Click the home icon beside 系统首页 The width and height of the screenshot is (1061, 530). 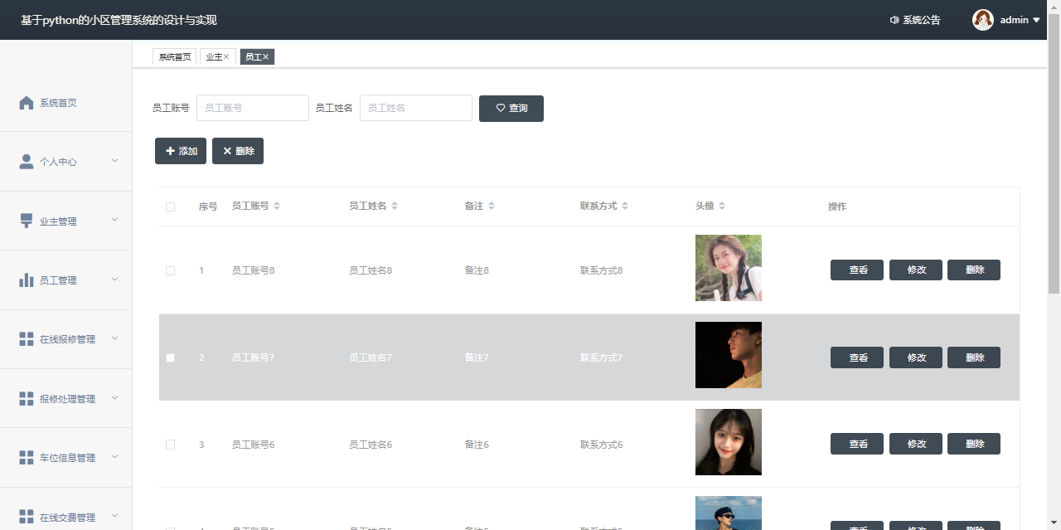tap(27, 103)
